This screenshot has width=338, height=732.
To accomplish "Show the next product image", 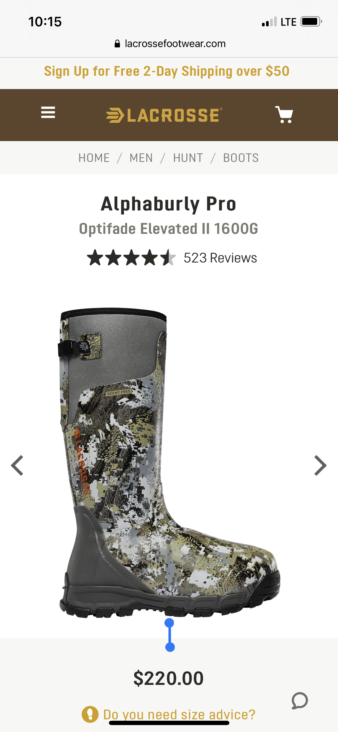I will tap(320, 465).
